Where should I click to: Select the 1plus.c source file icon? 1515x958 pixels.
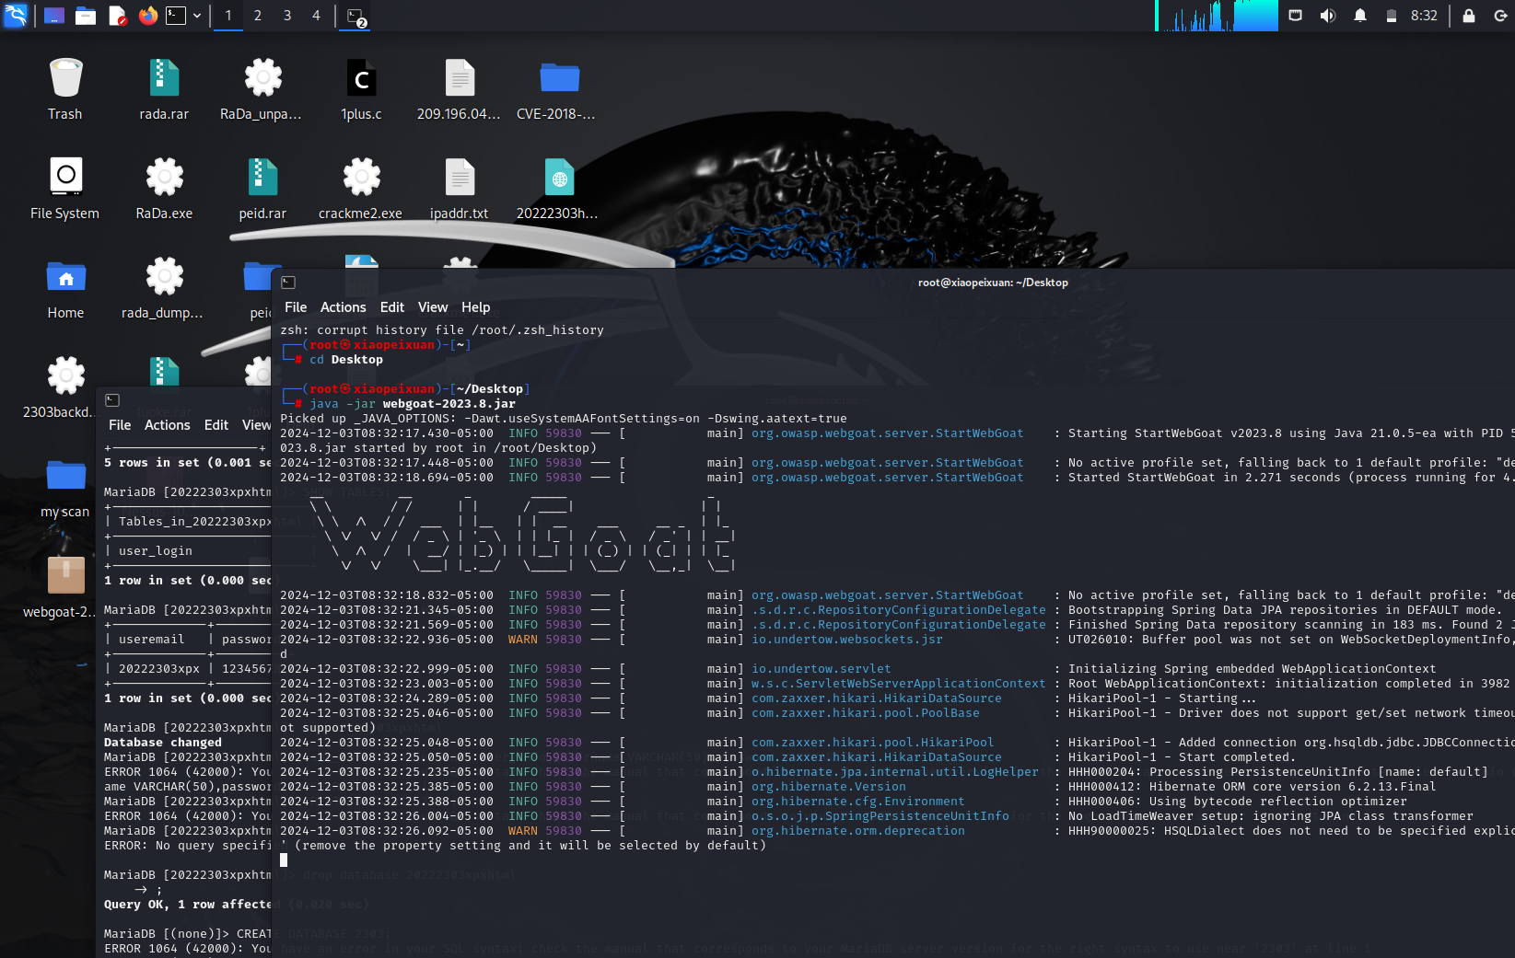(x=361, y=89)
